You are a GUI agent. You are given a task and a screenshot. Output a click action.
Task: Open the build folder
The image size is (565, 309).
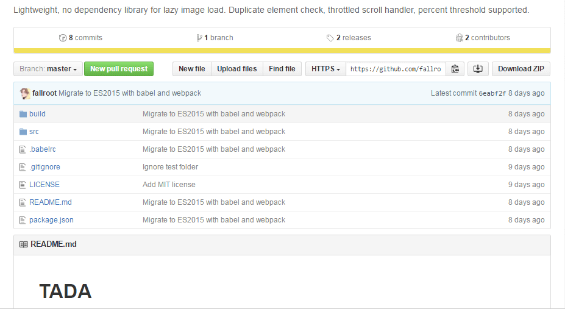click(x=37, y=114)
